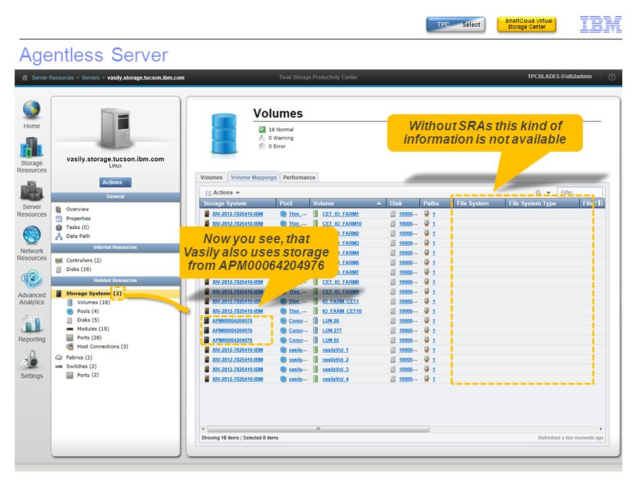Open Advanced Analytics in sidebar
Screen dimensions: 641x481
tap(31, 287)
